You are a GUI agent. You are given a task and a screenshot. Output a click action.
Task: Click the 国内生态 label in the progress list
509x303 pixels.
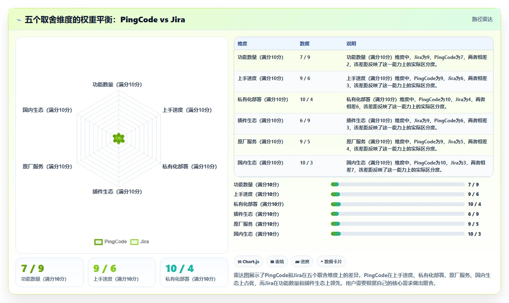tap(256, 234)
